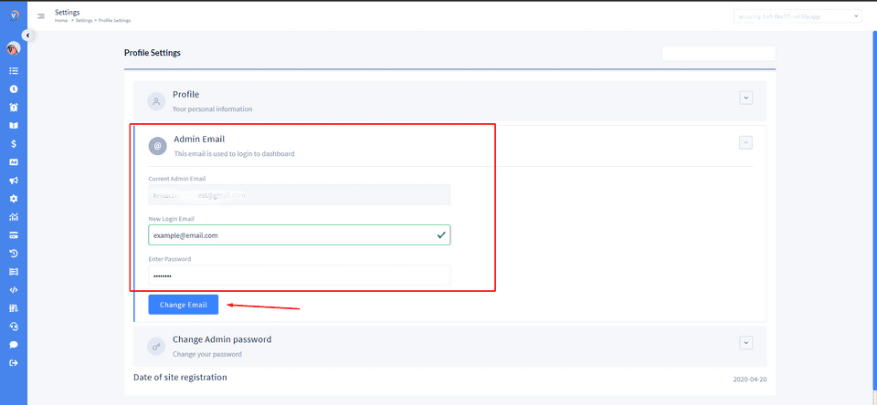Image resolution: width=877 pixels, height=405 pixels.
Task: Open the chat bubble sidebar icon
Action: [x=14, y=345]
